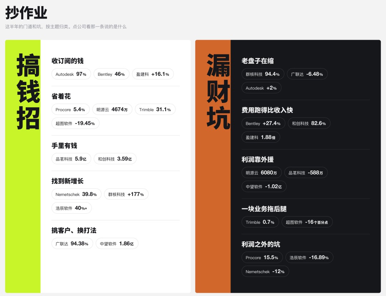
Task: Open the 超图软件 -16个百分点 chip
Action: point(307,222)
